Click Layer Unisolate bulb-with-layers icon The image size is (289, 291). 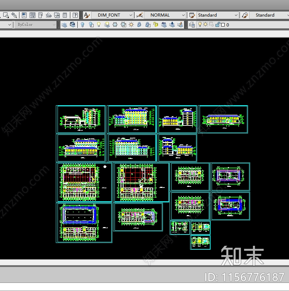click(x=107, y=25)
